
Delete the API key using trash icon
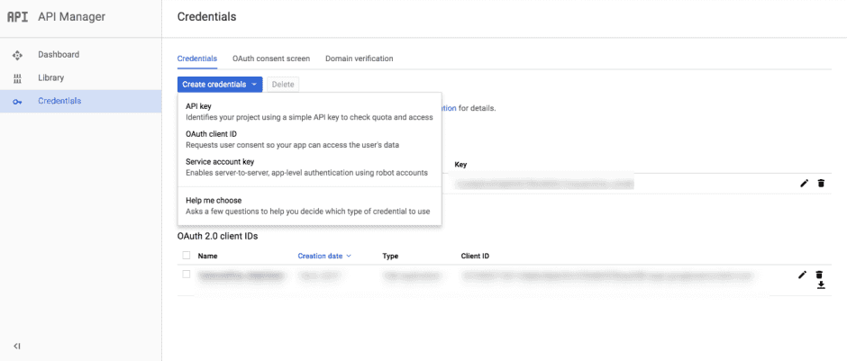coord(820,183)
